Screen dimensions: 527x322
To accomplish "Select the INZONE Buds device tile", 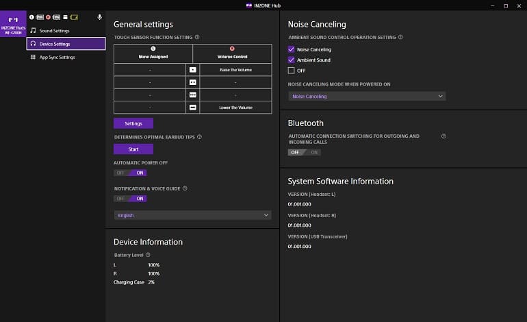I will 13,24.
